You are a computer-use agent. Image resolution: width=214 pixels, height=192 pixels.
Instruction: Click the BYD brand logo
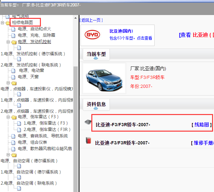[x=92, y=35]
